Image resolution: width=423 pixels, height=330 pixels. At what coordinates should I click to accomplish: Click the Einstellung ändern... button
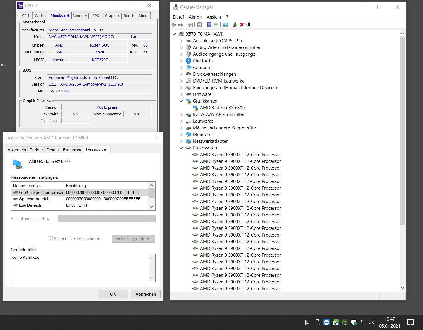point(134,239)
